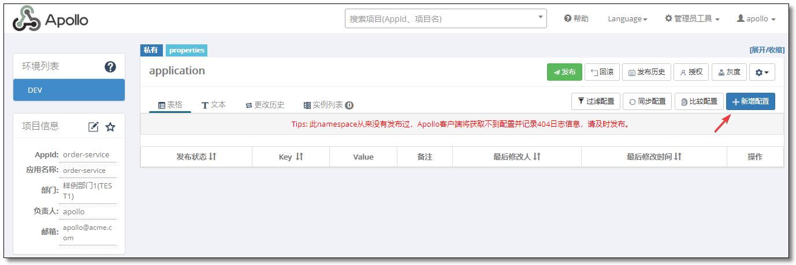This screenshot has width=796, height=265.
Task: Sort by 最后修改人 column sort icon
Action: (x=537, y=157)
